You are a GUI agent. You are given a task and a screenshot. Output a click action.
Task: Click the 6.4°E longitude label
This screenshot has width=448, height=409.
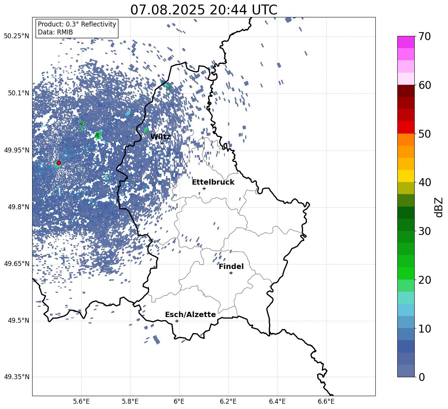[277, 401]
